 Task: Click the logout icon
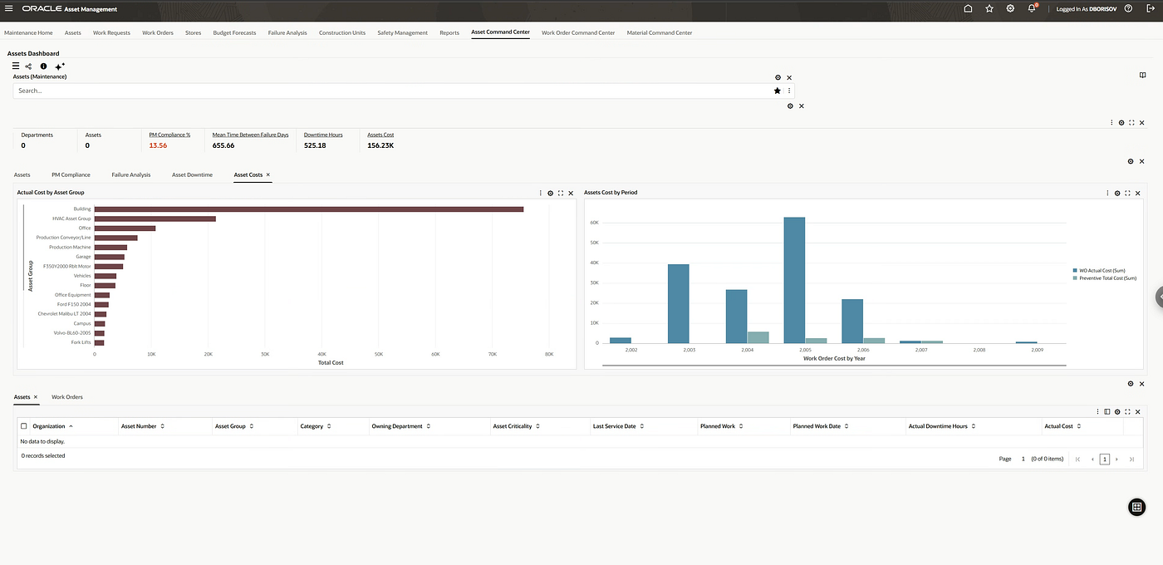1151,8
